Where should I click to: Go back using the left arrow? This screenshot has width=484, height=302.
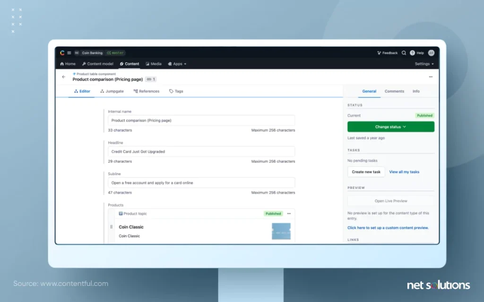coord(64,77)
